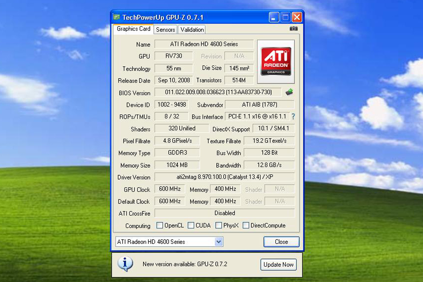Open the graphics card selection dropdown
Viewport: 423px width, 282px height.
[x=219, y=242]
